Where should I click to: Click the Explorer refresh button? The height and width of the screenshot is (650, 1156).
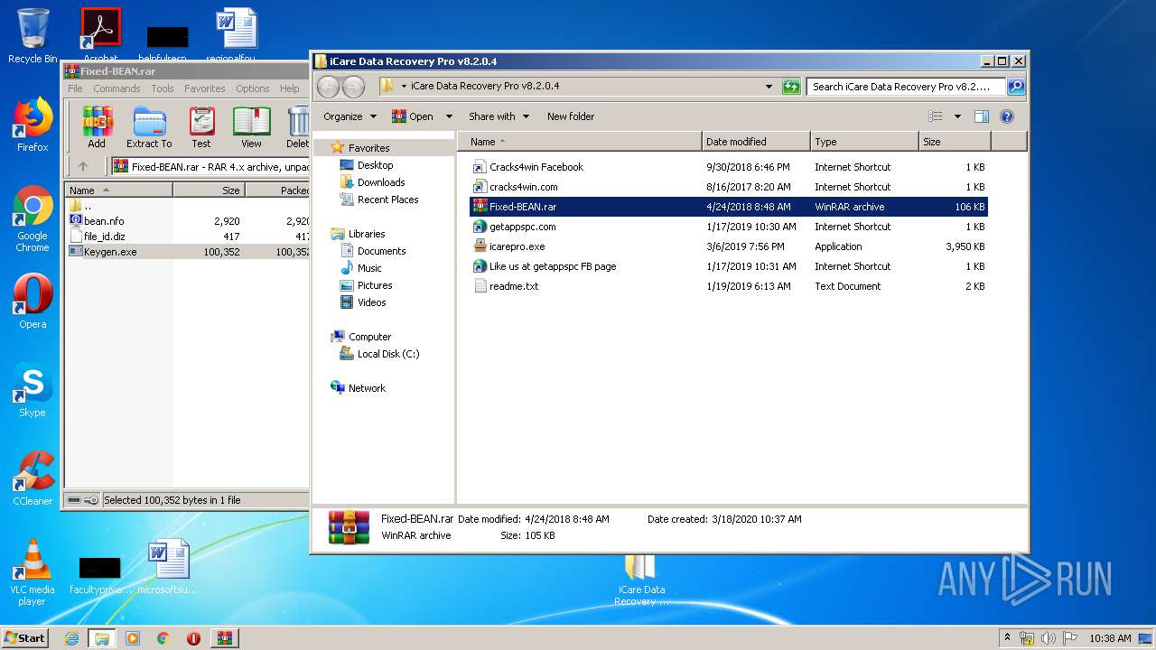pyautogui.click(x=791, y=87)
